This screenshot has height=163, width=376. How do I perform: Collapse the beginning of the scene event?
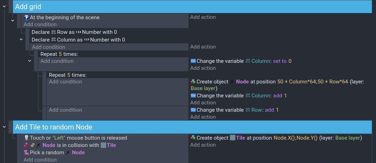pyautogui.click(x=13, y=21)
